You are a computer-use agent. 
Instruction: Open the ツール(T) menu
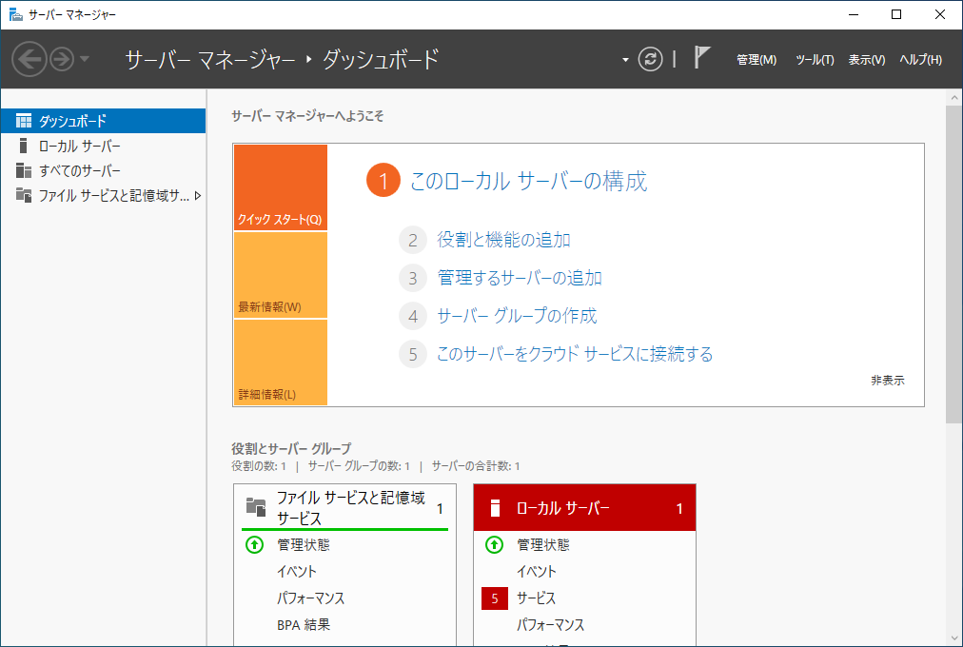coord(814,59)
